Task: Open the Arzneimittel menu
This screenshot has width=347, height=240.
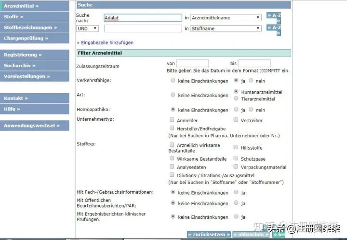Action: pos(35,6)
